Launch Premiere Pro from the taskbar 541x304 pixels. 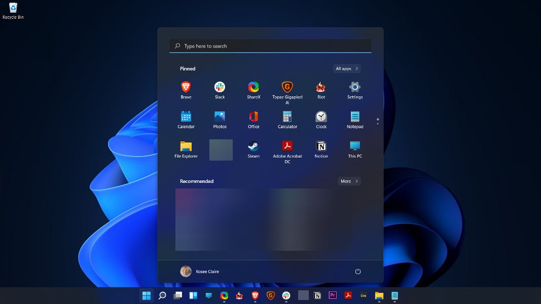(333, 295)
